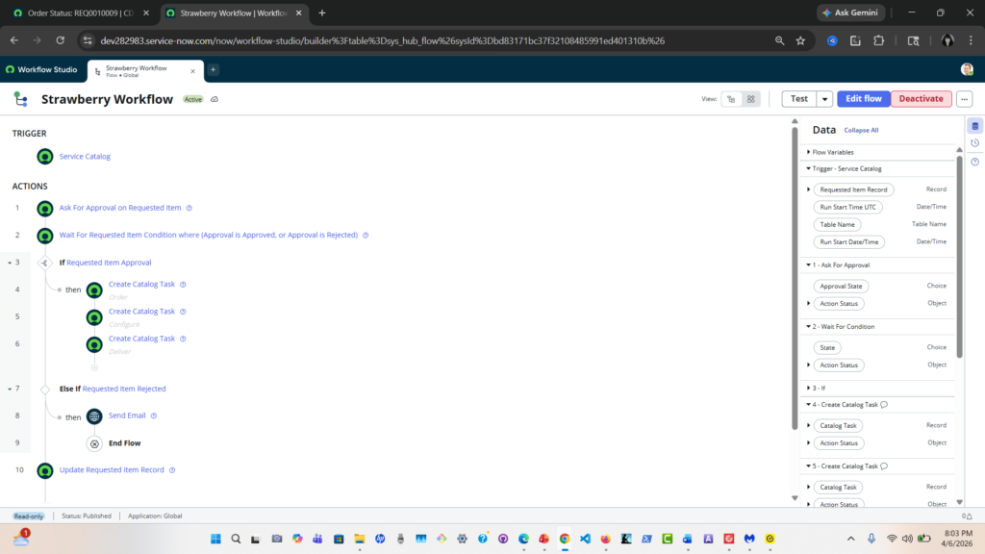Switch to the tree list view
This screenshot has height=554, width=985.
coord(732,99)
